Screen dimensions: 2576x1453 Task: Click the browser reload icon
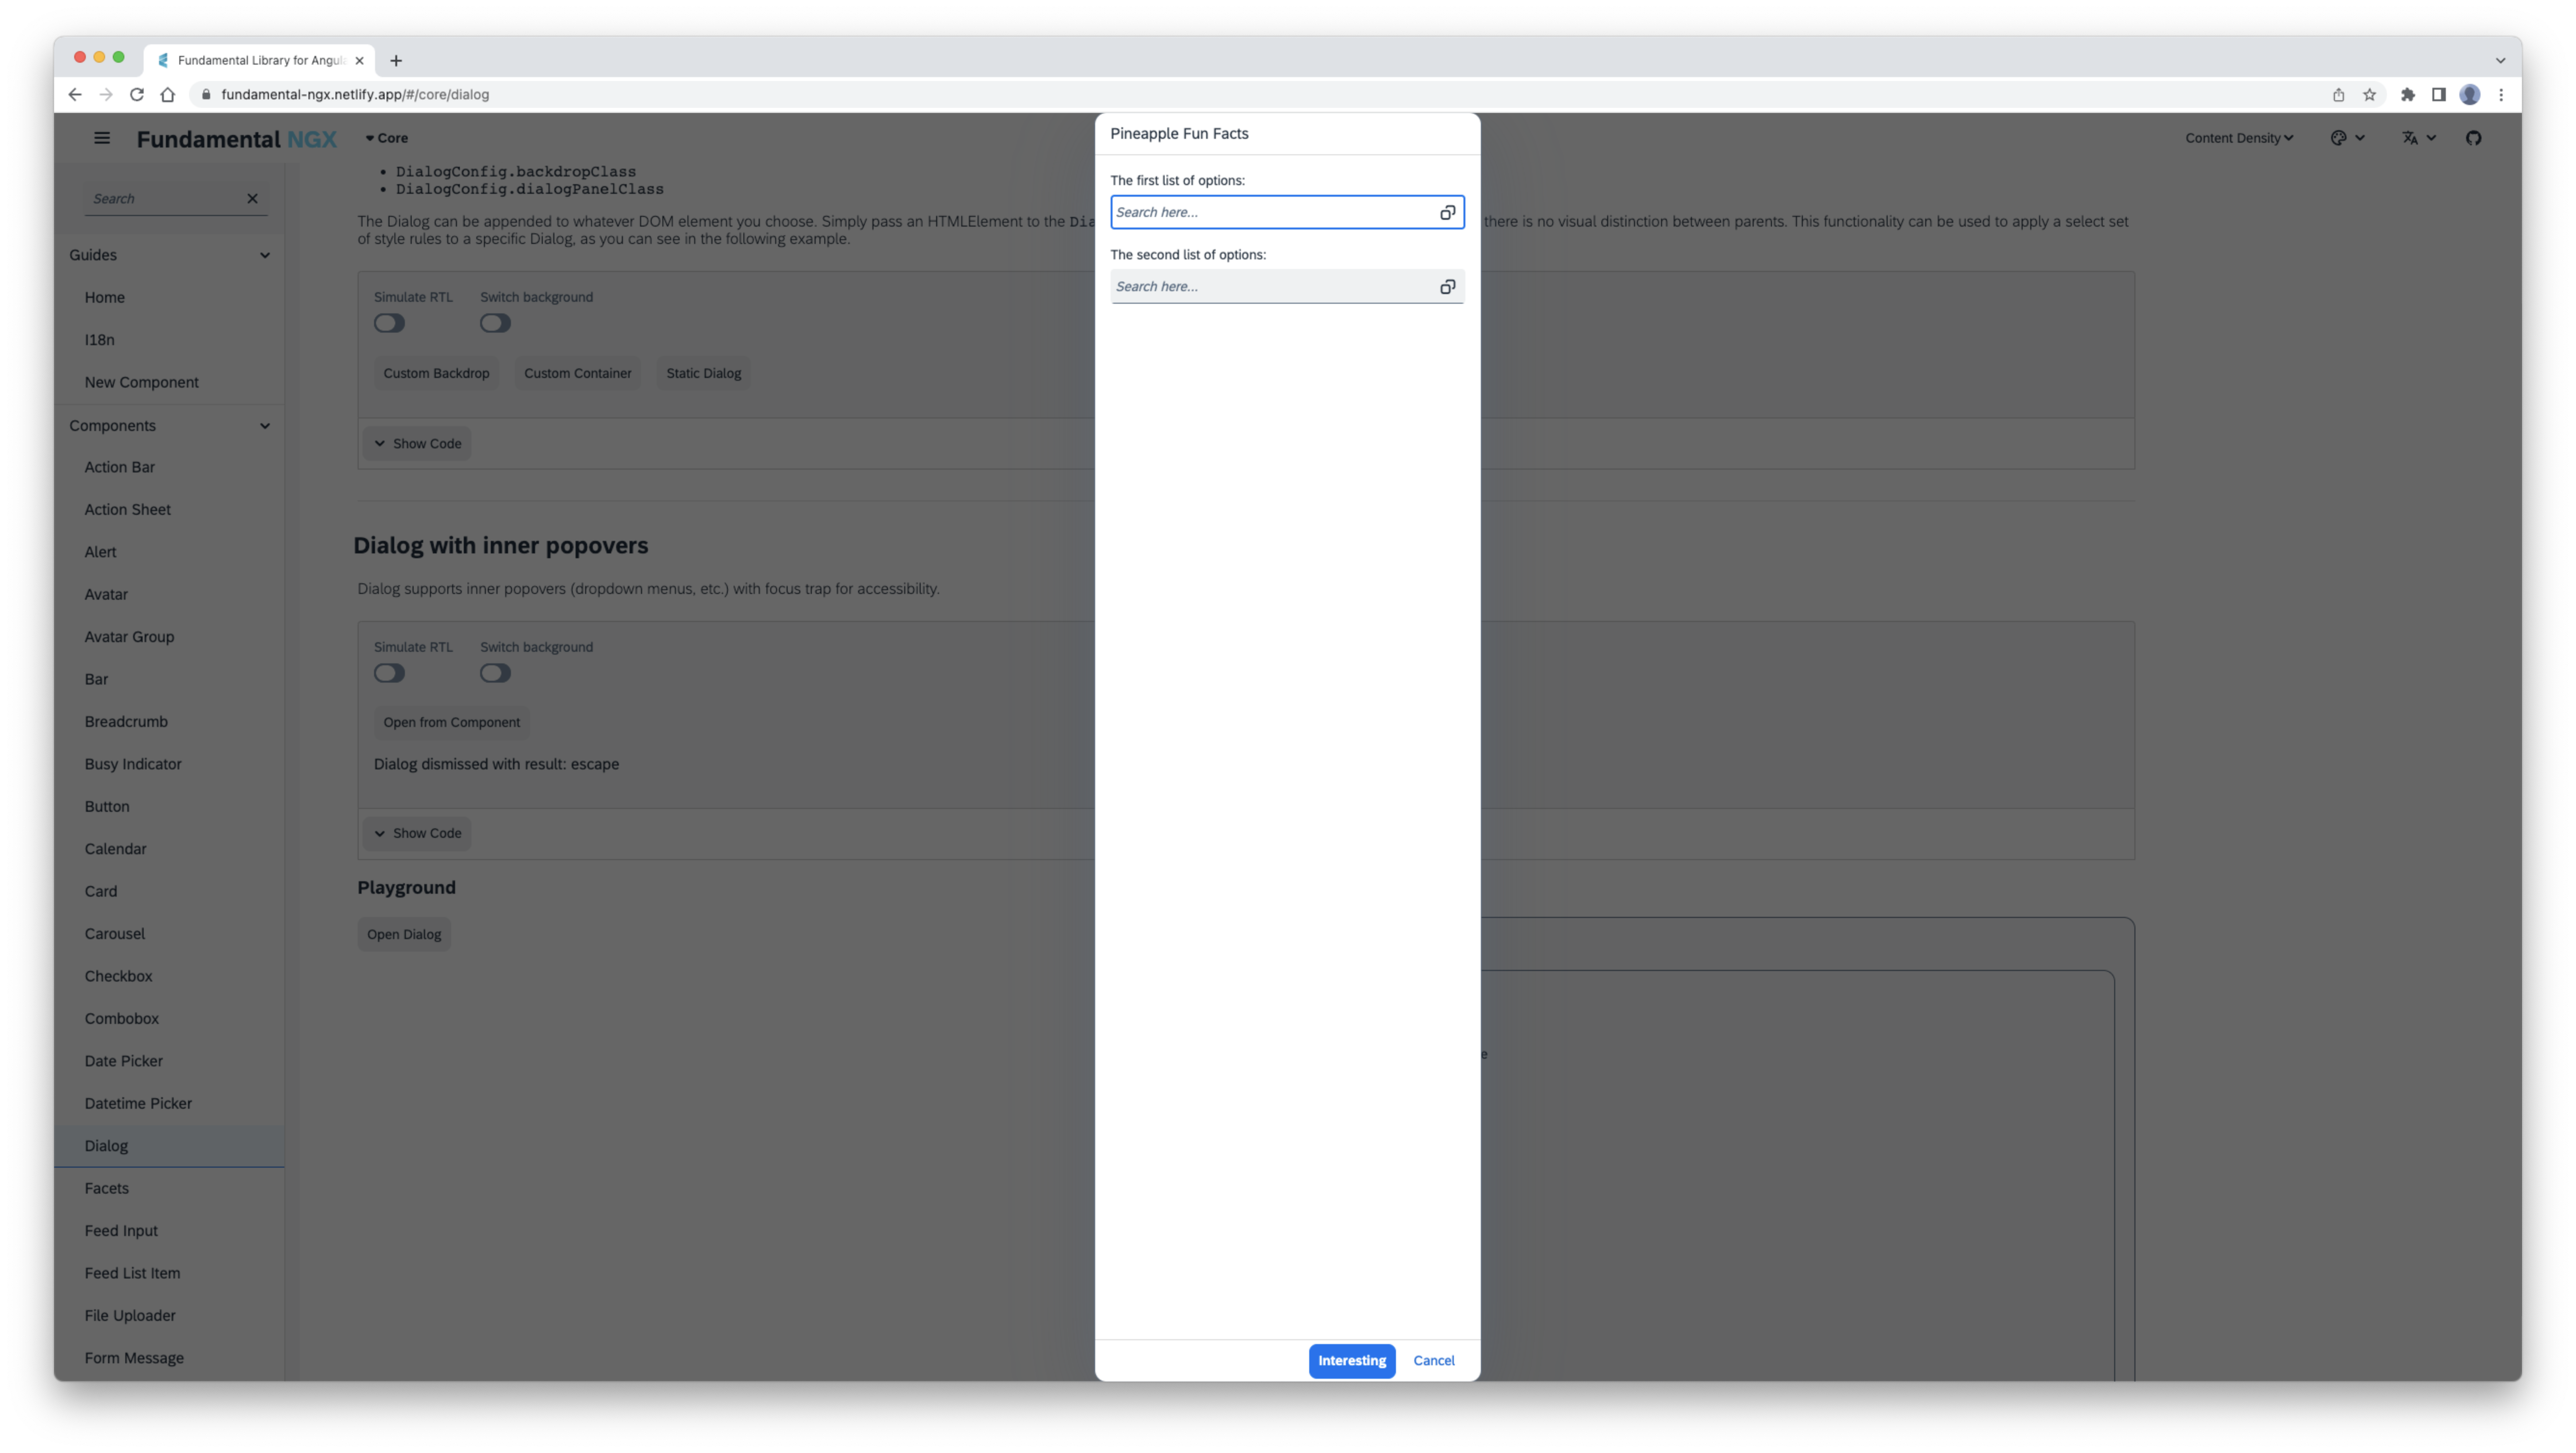(137, 94)
